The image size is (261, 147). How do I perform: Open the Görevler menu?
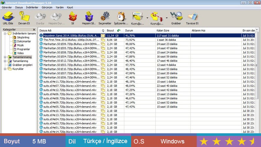point(7,8)
